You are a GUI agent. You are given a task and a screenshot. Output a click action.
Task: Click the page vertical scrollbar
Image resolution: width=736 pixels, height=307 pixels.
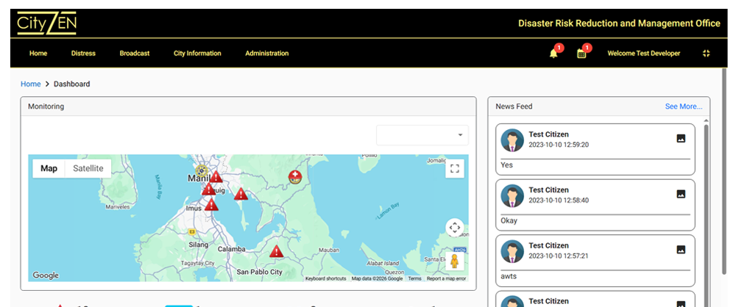(x=723, y=171)
